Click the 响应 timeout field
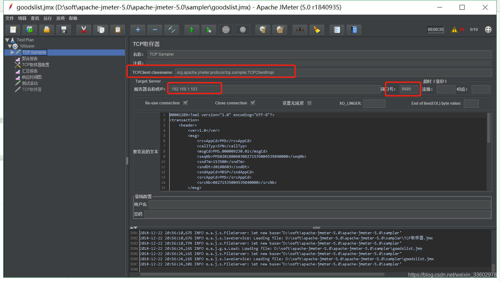Screen dimensions: 500x281 pos(481,89)
